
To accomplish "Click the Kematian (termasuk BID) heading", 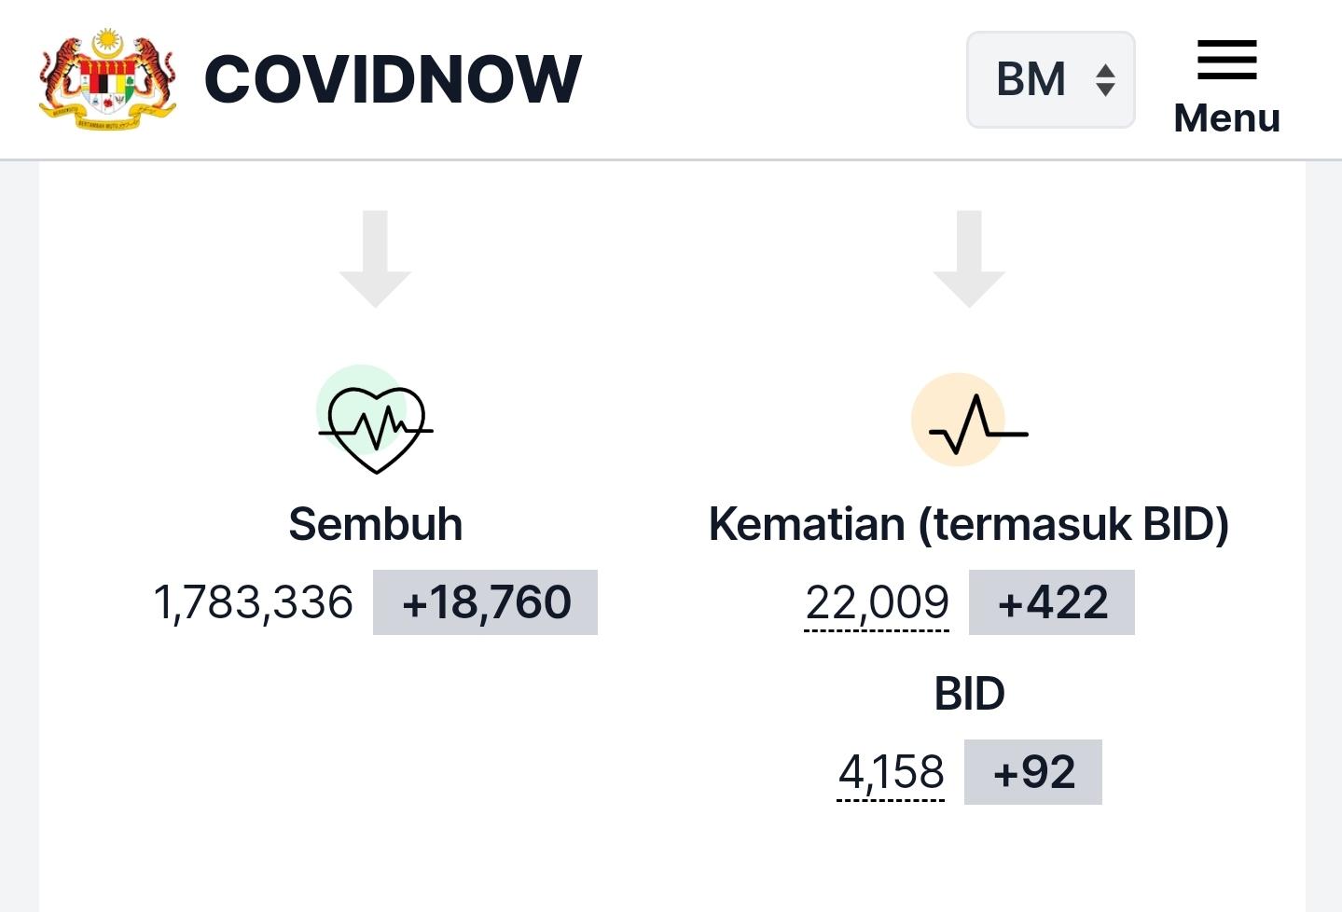I will coord(969,524).
